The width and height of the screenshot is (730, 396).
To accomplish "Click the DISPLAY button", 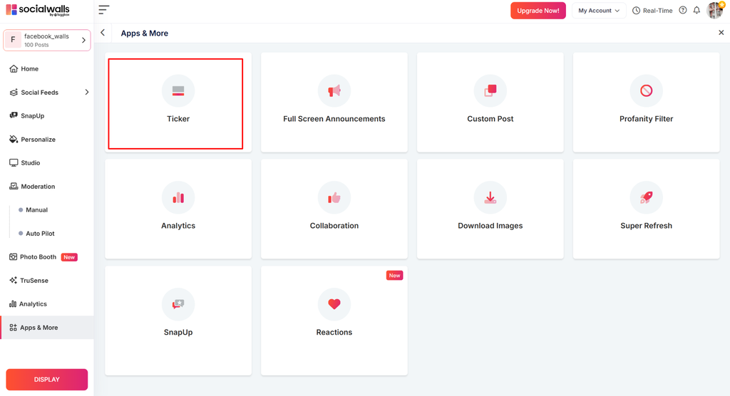I will coord(46,379).
